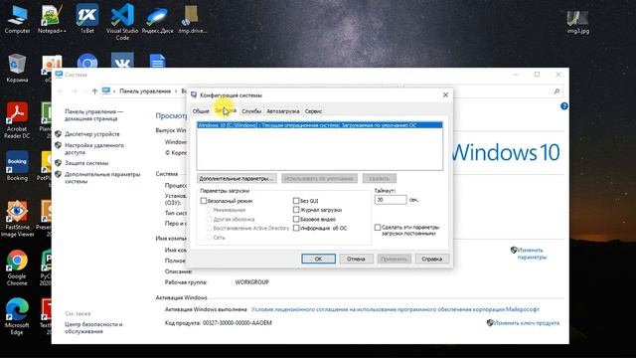Click Изменить параметры link

pos(532,254)
